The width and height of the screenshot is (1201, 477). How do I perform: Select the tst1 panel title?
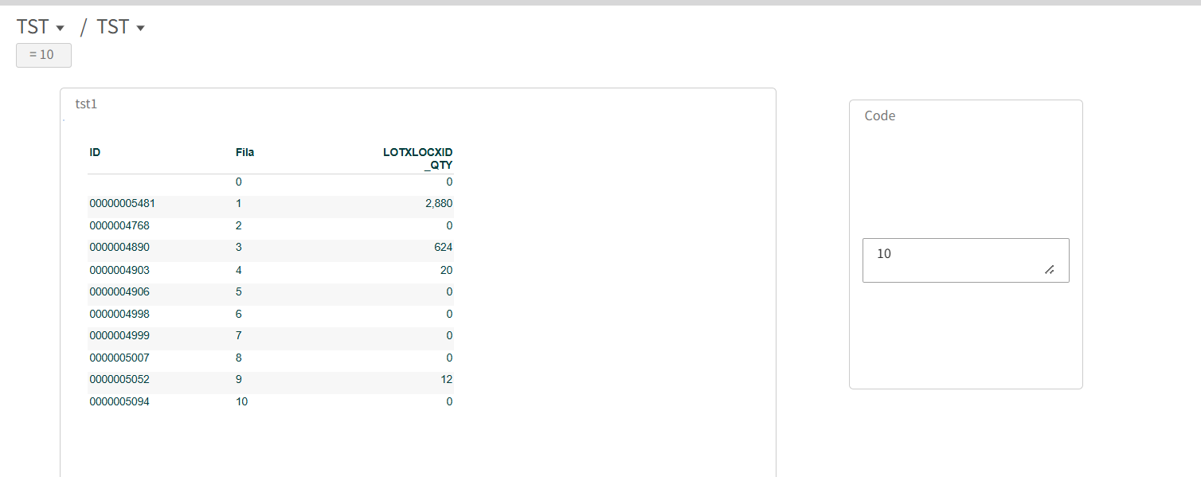(86, 104)
